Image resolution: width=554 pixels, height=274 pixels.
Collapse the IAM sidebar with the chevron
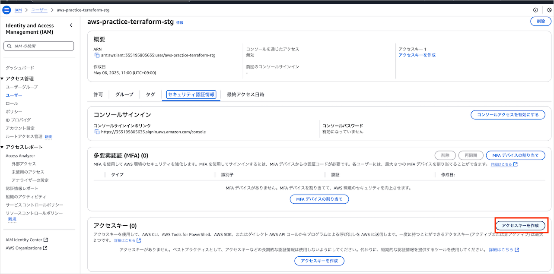[71, 25]
